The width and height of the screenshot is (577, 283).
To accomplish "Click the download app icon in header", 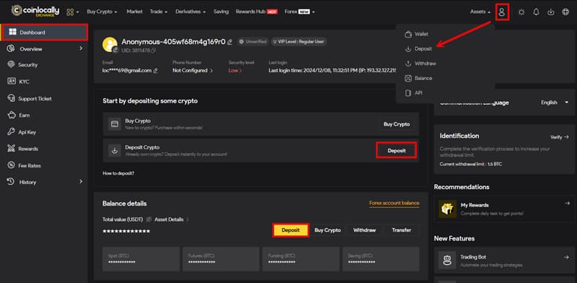I will tap(551, 12).
